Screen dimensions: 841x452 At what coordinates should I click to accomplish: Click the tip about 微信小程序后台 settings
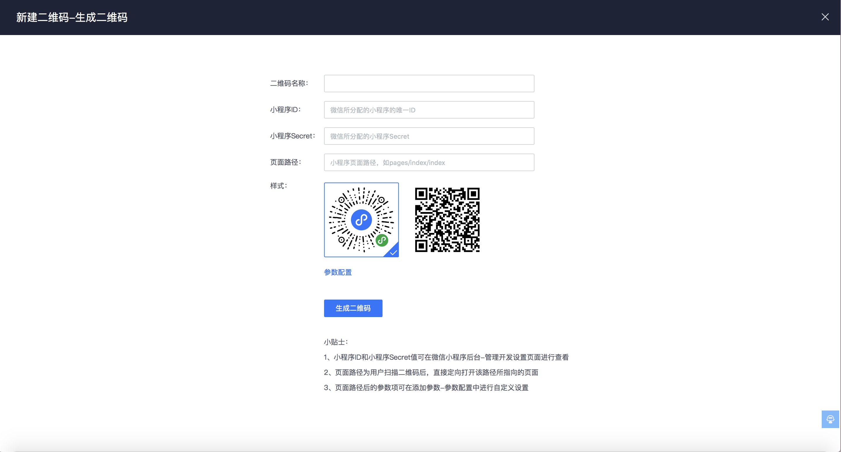pos(446,357)
